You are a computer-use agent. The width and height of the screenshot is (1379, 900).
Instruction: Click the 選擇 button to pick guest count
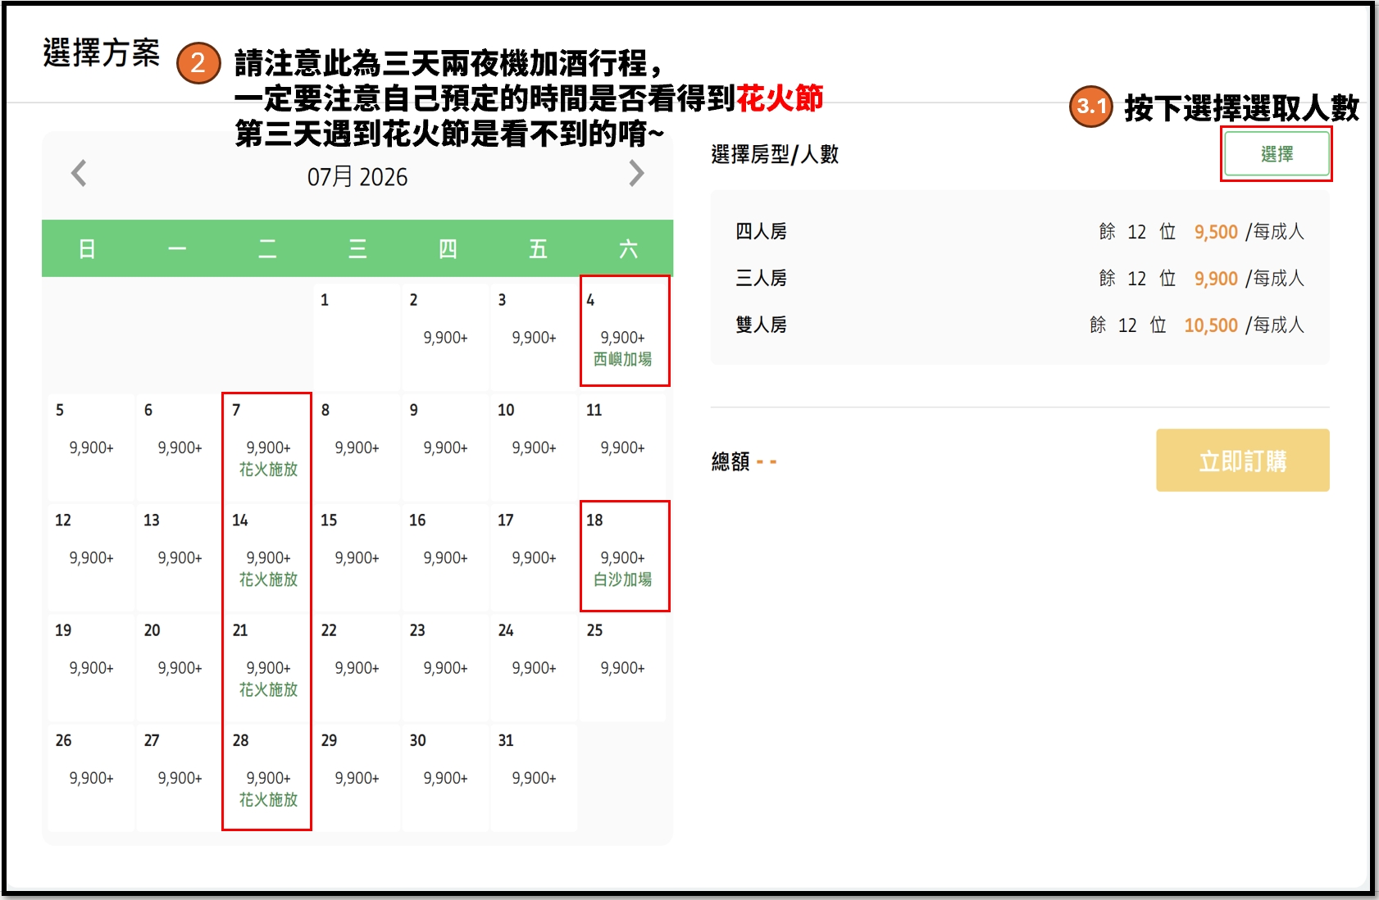coord(1276,152)
